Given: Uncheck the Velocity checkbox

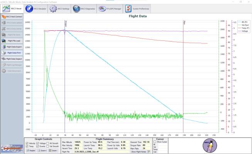Looking at the screenshot, I should [27, 143].
